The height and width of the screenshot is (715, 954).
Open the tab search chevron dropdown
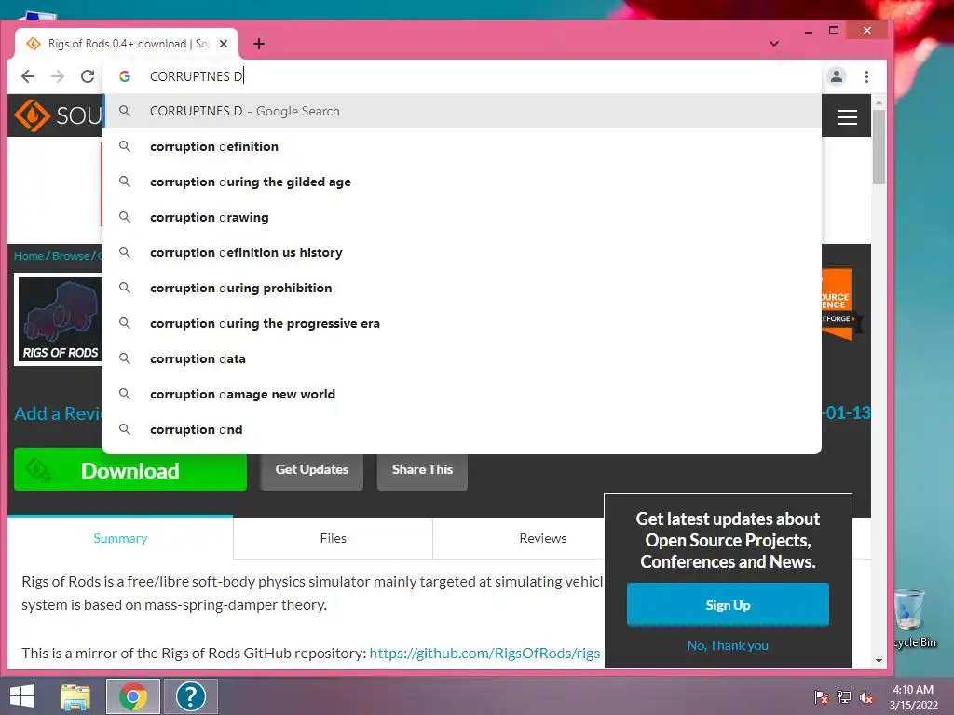[x=774, y=44]
